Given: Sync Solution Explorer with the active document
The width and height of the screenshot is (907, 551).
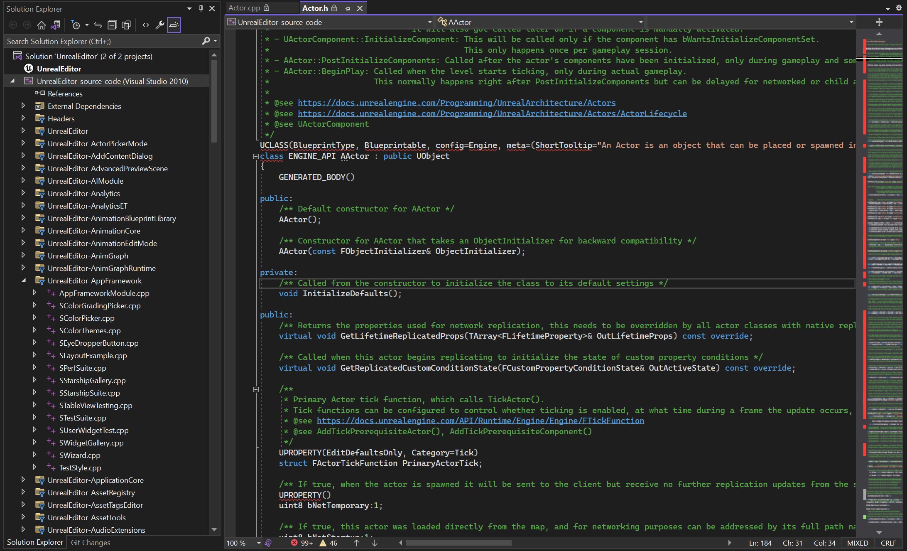Looking at the screenshot, I should (56, 25).
